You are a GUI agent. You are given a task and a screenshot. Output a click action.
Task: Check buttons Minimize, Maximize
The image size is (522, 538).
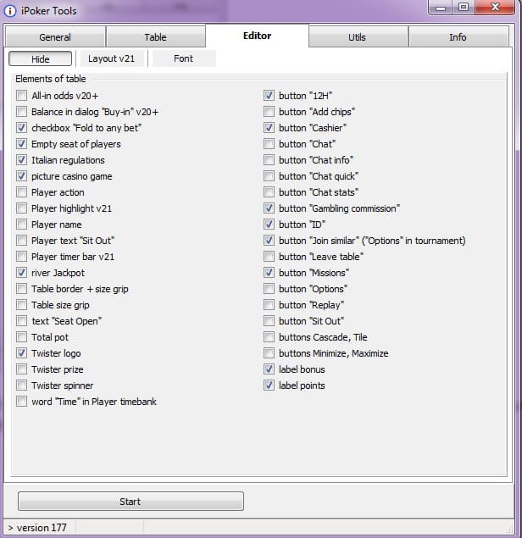pyautogui.click(x=269, y=353)
